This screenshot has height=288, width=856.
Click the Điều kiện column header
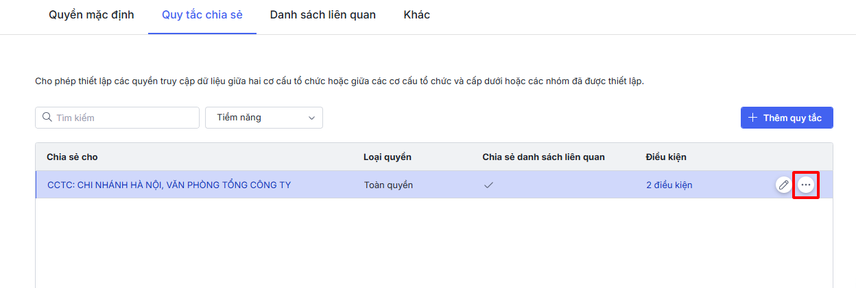pyautogui.click(x=665, y=157)
